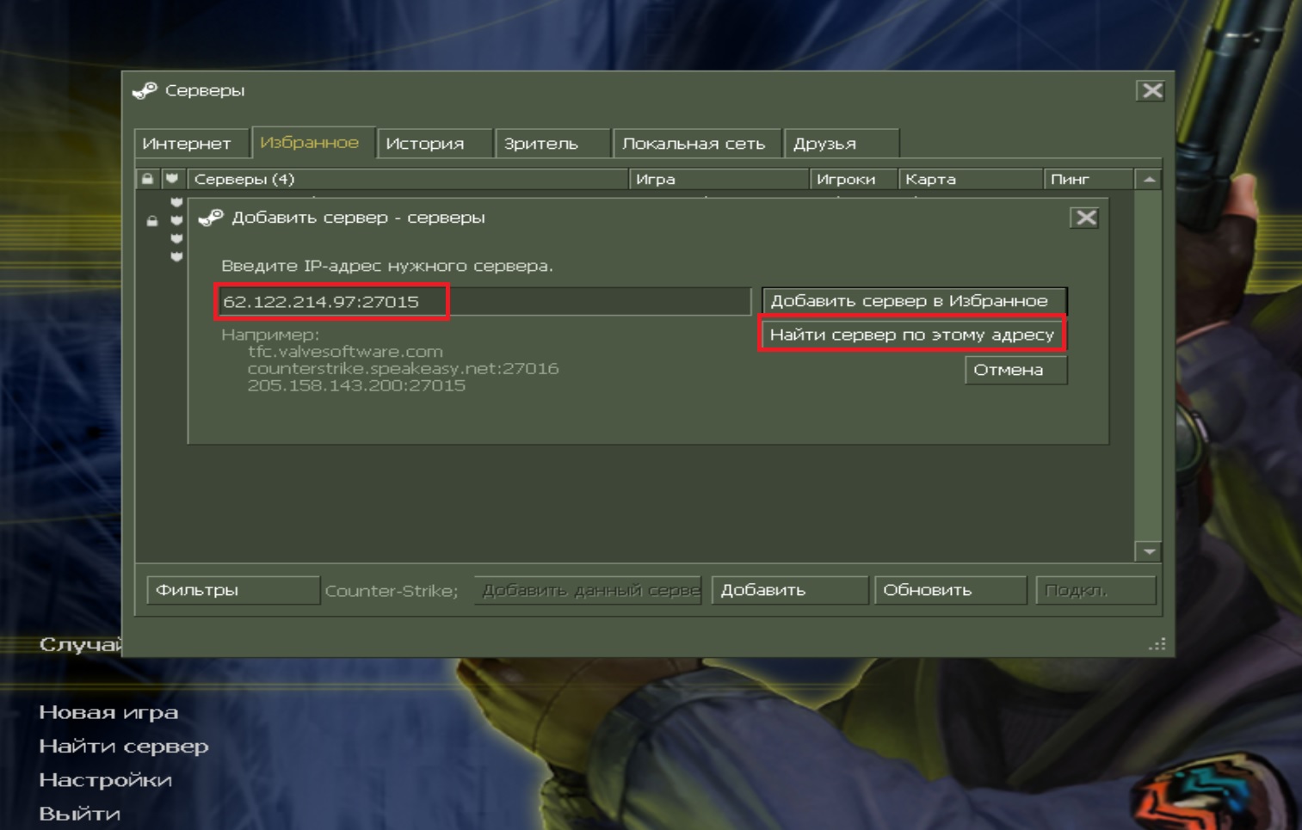1302x830 pixels.
Task: Sort the list by Игроки column
Action: [854, 179]
